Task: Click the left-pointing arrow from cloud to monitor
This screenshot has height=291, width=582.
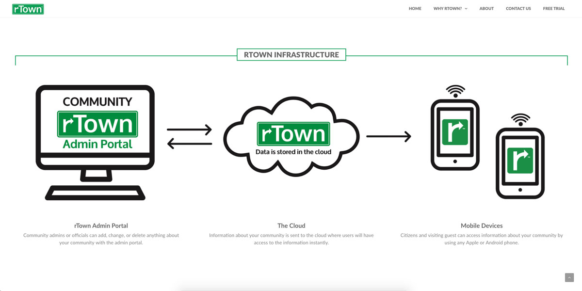Action: pyautogui.click(x=189, y=144)
